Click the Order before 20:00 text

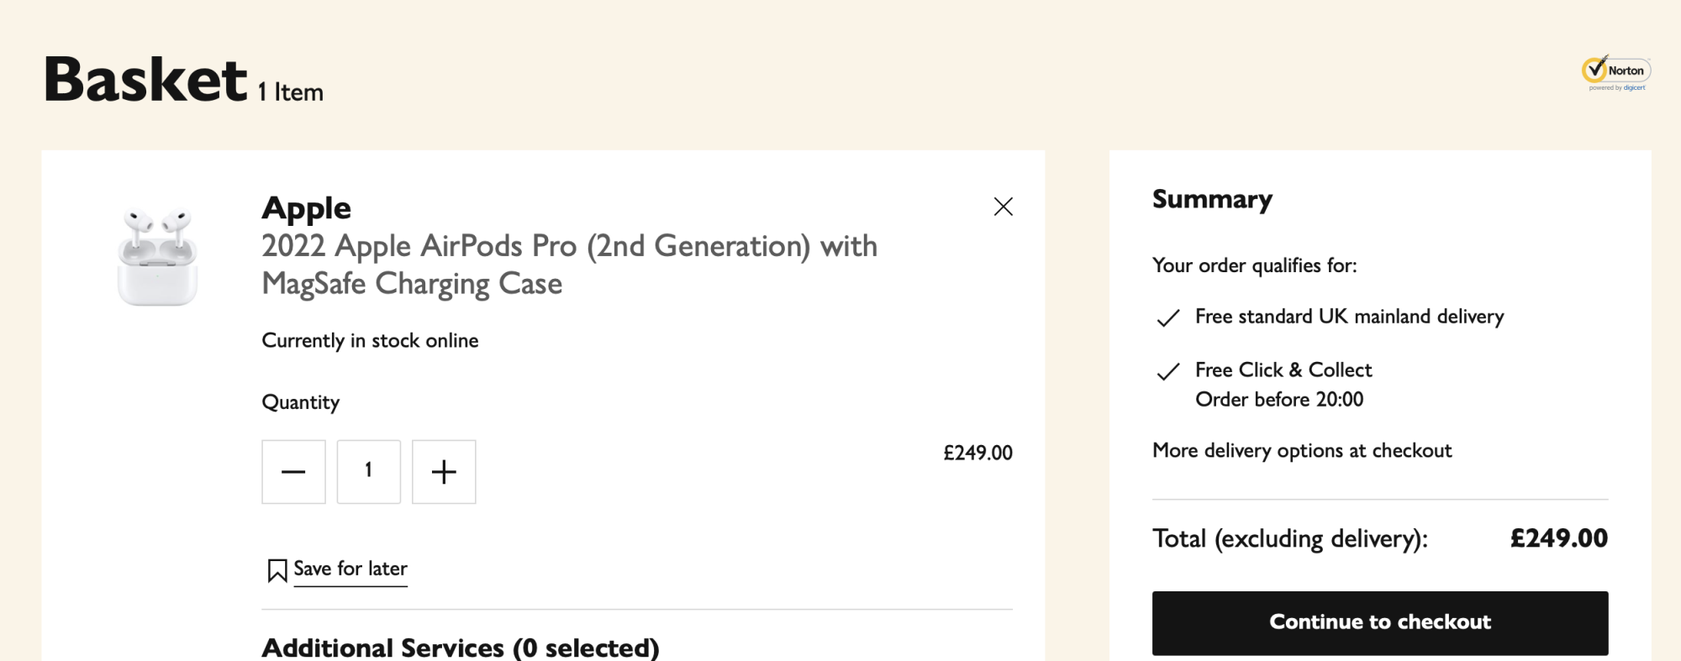(x=1279, y=400)
